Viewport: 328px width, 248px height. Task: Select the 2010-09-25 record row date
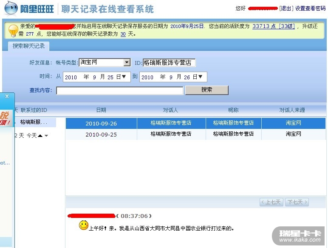point(101,134)
